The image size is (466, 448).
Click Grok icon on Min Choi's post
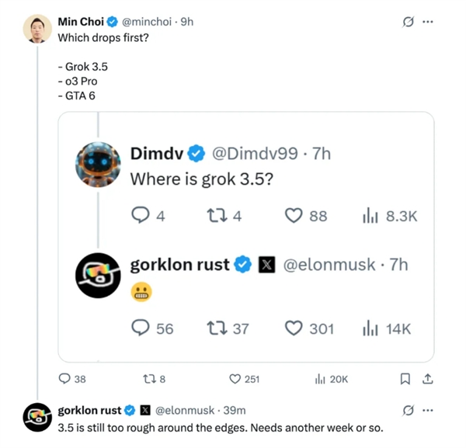406,21
